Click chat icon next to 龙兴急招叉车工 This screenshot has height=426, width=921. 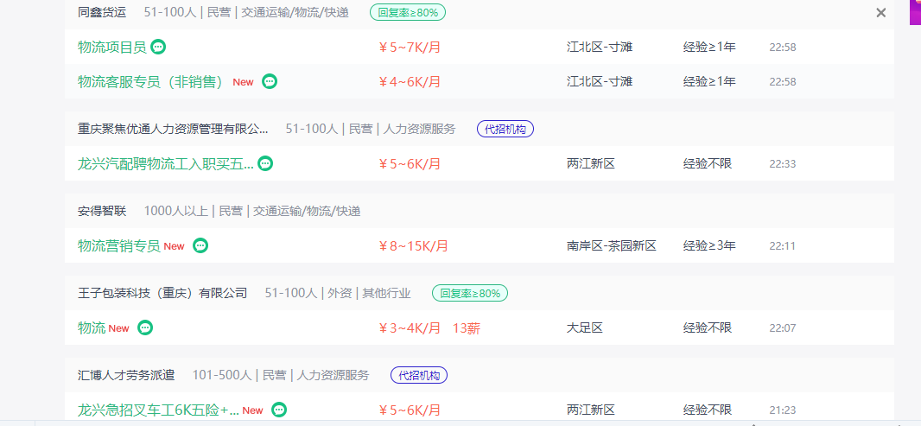pyautogui.click(x=279, y=410)
